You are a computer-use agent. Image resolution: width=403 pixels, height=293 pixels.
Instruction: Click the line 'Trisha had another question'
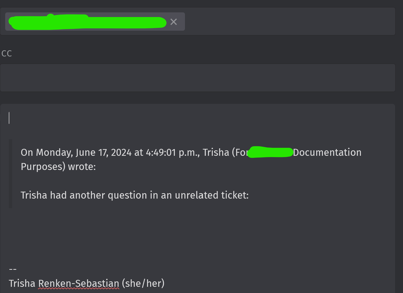click(78, 195)
